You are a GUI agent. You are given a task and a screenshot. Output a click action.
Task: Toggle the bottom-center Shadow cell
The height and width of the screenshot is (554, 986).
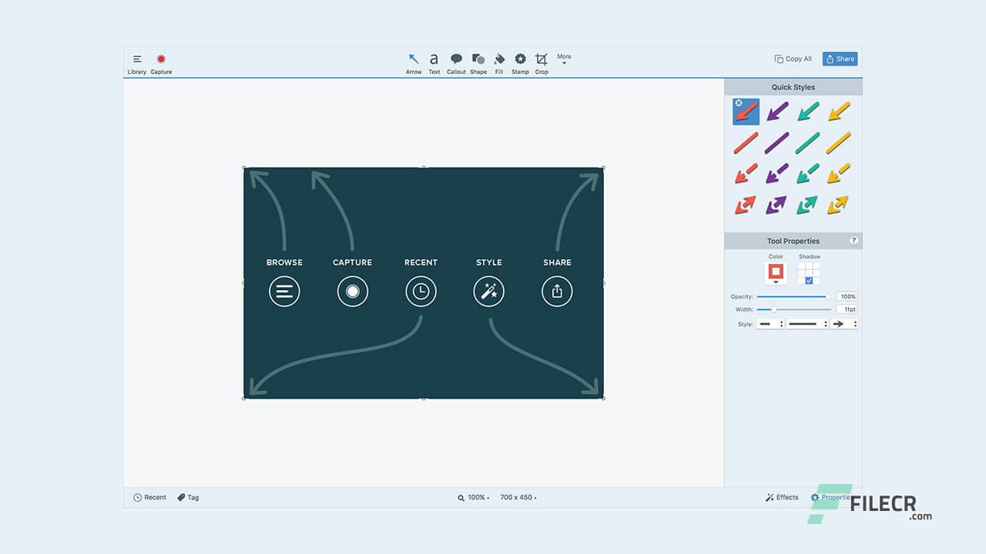(x=810, y=280)
